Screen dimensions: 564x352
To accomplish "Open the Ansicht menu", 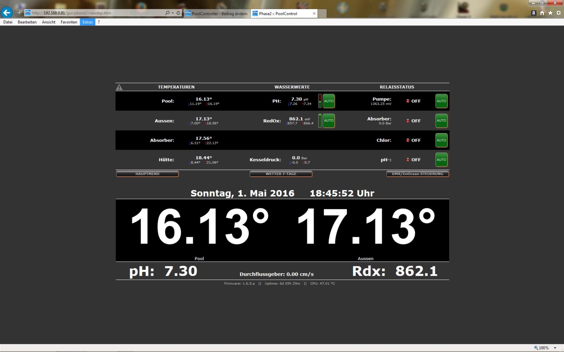I will click(x=49, y=22).
